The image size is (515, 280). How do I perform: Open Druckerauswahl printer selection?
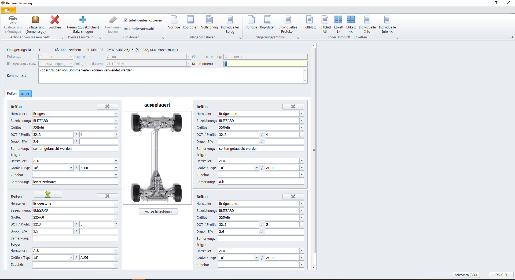[x=139, y=29]
